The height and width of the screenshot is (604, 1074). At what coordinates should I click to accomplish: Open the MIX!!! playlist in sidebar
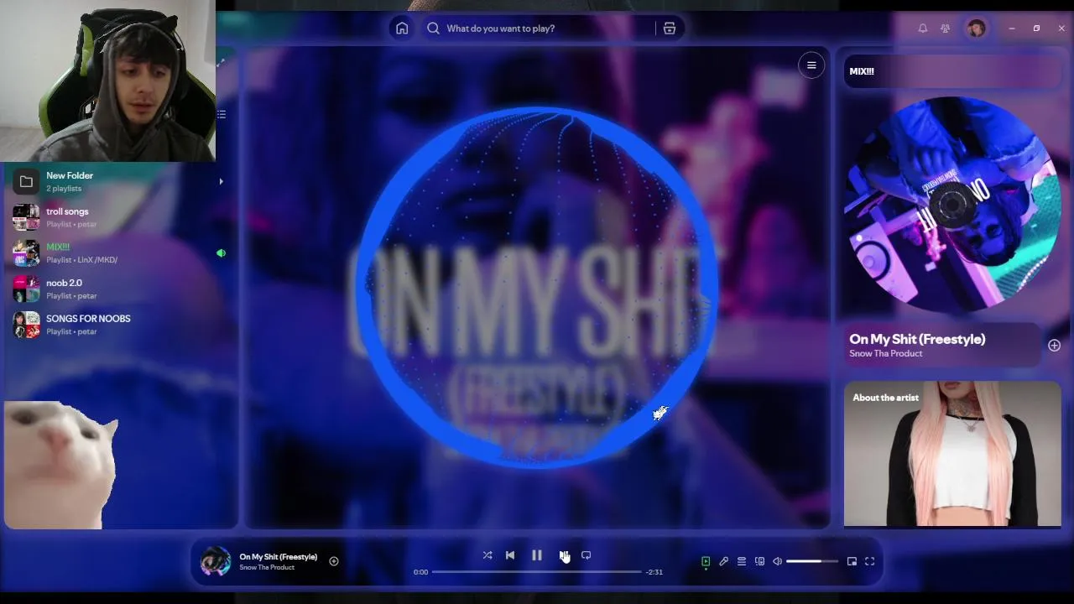tap(117, 253)
